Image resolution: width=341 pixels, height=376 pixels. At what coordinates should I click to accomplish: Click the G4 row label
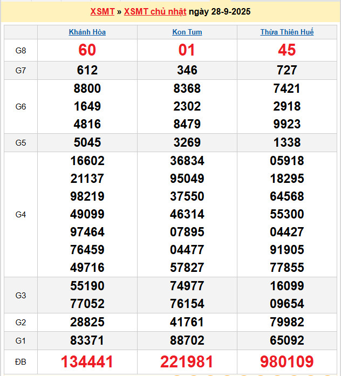pos(21,215)
